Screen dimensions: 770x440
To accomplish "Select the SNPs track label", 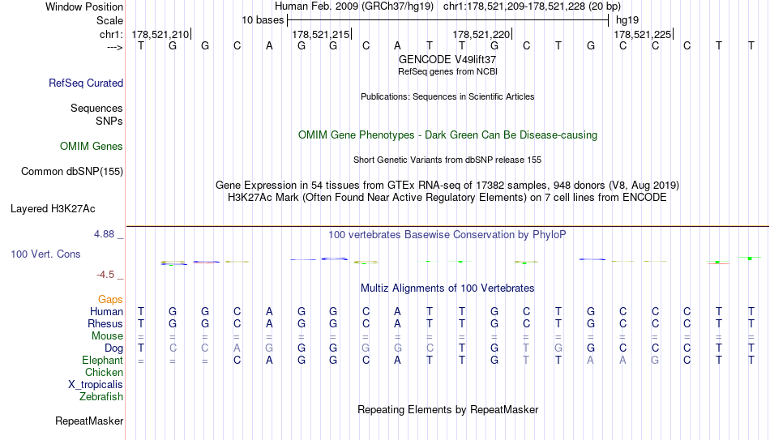I will [x=109, y=121].
